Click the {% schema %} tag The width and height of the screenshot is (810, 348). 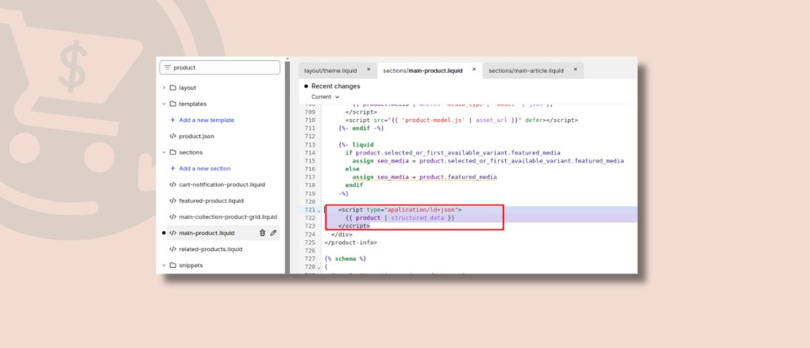[x=345, y=258]
